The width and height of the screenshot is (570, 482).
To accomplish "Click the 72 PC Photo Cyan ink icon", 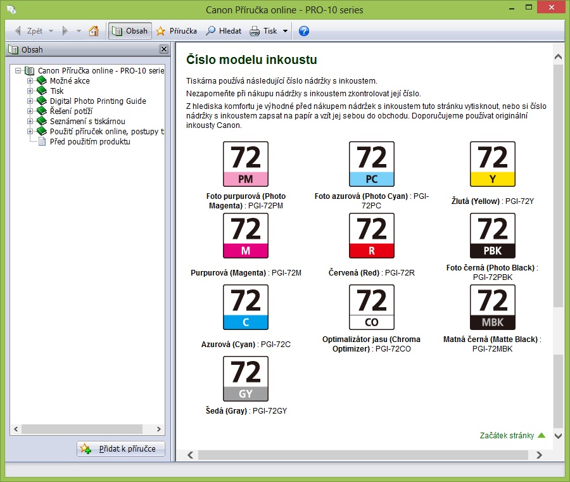I will pyautogui.click(x=372, y=164).
